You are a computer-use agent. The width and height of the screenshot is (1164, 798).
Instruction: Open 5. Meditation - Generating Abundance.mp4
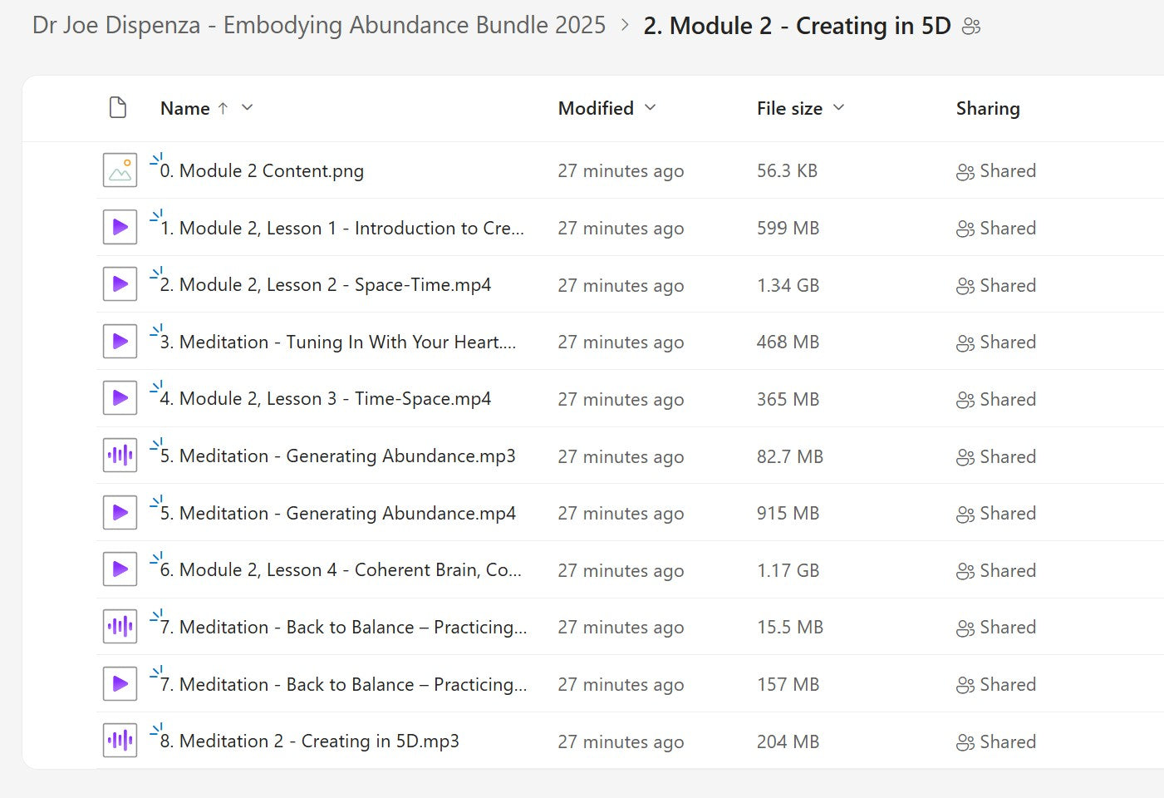click(337, 513)
